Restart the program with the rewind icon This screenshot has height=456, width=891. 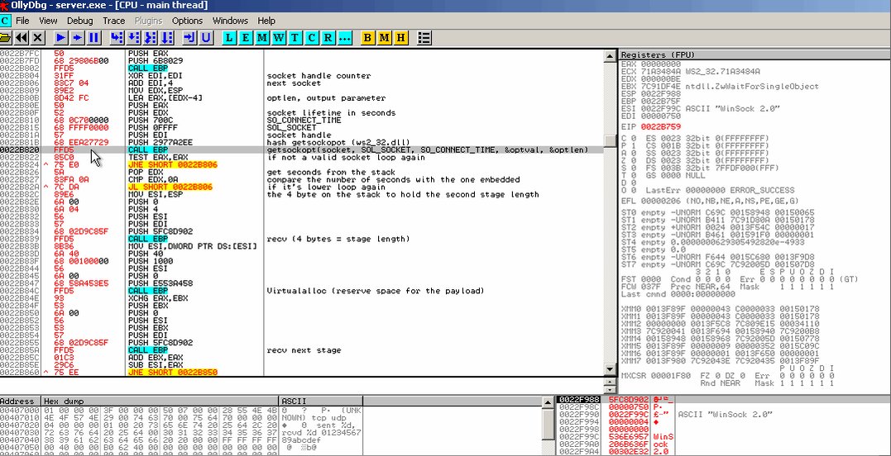pyautogui.click(x=21, y=38)
